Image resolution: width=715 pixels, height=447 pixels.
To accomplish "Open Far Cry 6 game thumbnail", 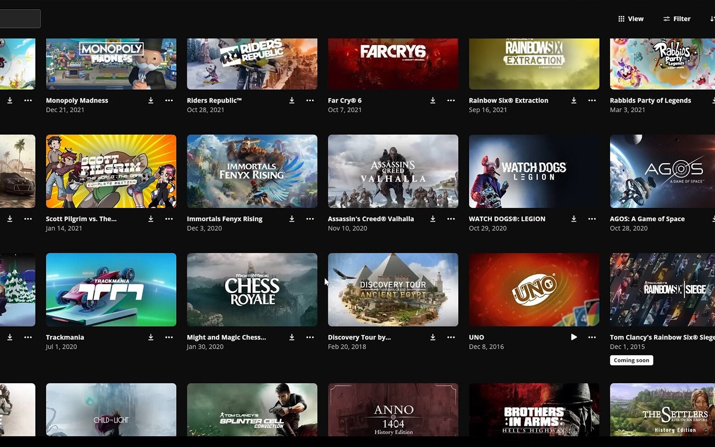I will 393,63.
